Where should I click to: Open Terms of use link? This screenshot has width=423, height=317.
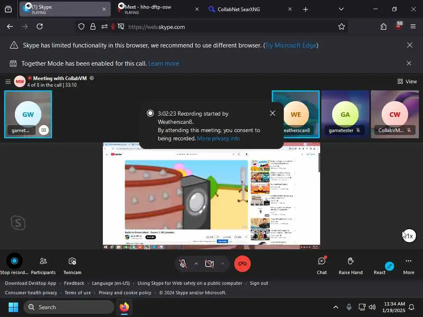coord(78,293)
